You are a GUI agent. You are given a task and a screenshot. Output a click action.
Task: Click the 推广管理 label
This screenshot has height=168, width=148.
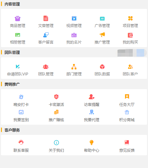(x=102, y=42)
